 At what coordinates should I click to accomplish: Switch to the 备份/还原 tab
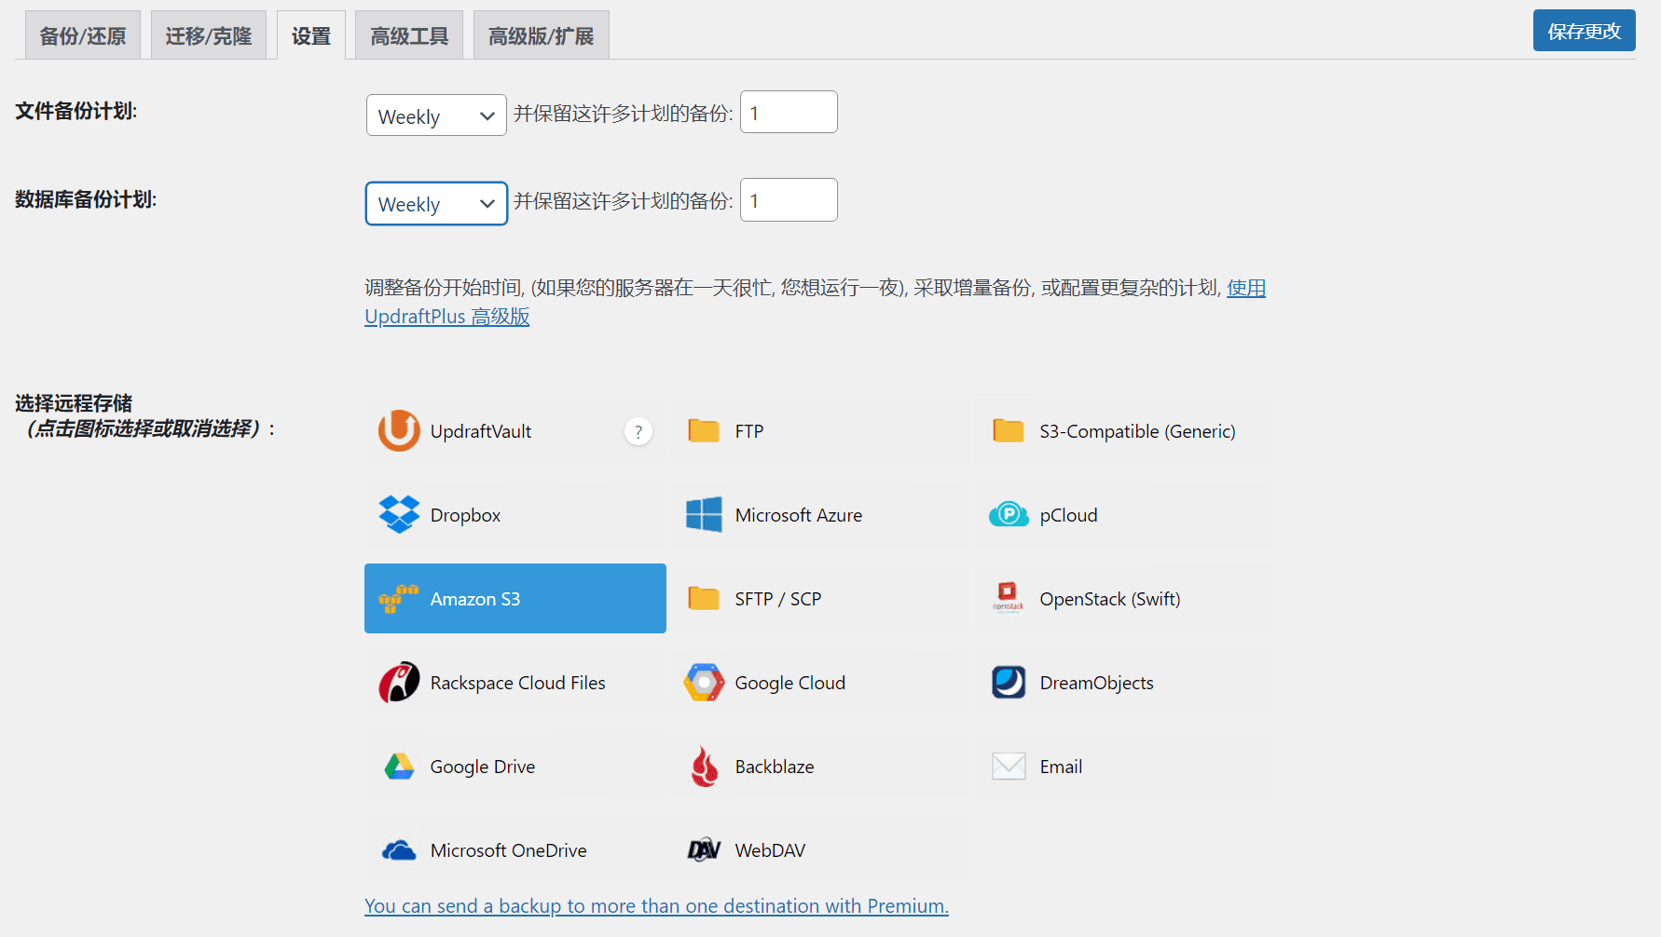point(82,34)
